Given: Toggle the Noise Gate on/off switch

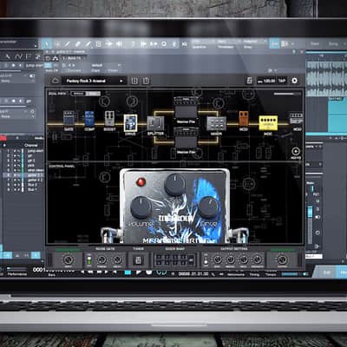Looking at the screenshot, I should coord(89,260).
